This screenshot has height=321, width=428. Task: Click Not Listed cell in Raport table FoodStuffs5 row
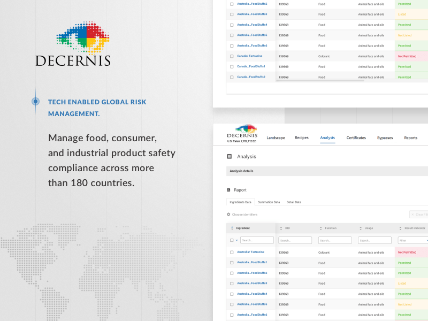[411, 304]
